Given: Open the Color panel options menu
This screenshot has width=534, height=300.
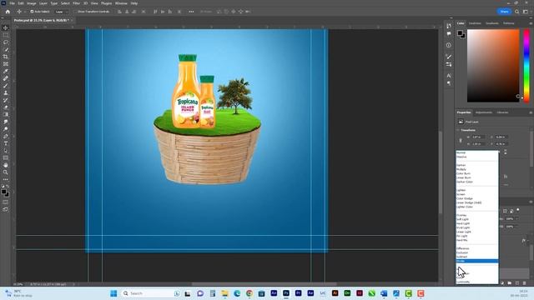Looking at the screenshot, I should (531, 23).
